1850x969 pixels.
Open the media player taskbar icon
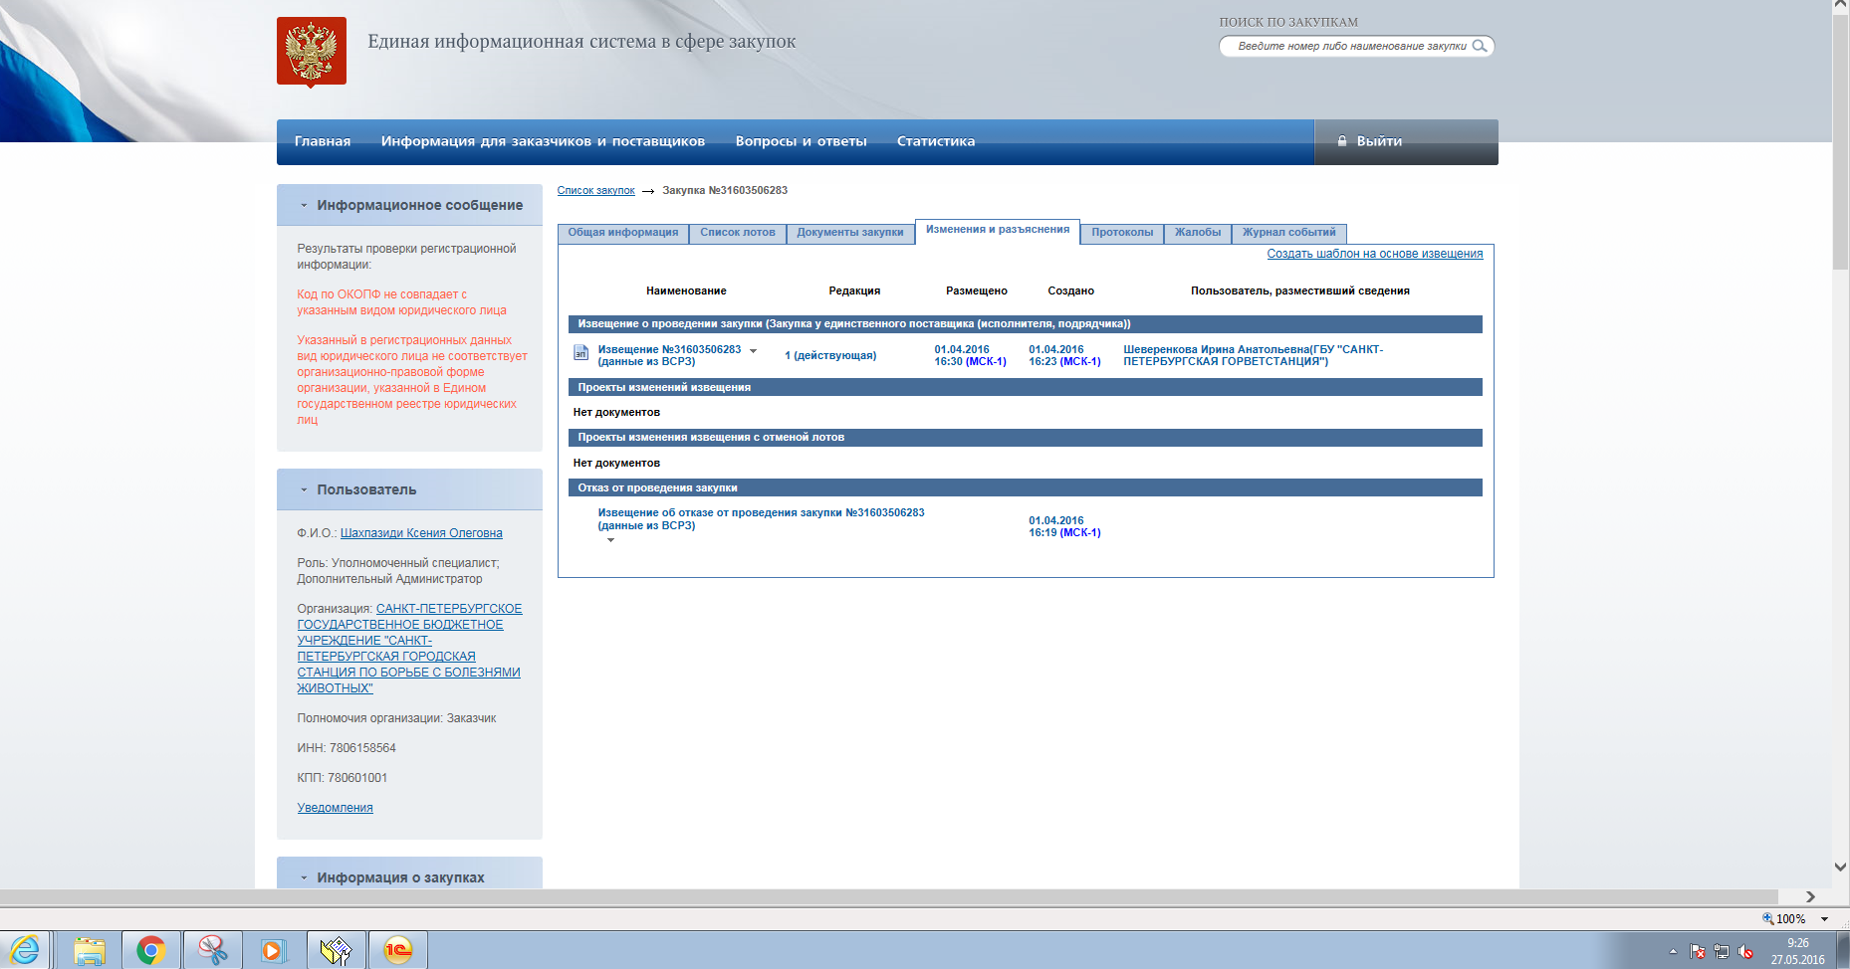point(274,950)
